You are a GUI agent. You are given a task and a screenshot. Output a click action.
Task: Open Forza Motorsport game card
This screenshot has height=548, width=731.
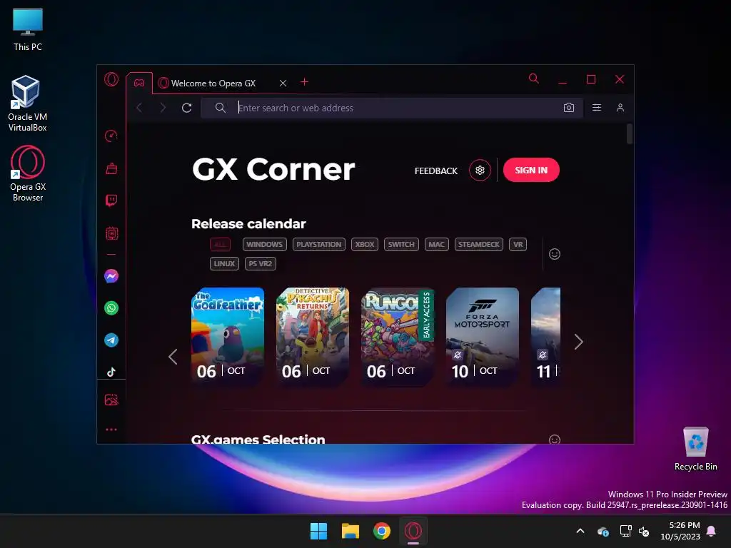[x=483, y=337]
